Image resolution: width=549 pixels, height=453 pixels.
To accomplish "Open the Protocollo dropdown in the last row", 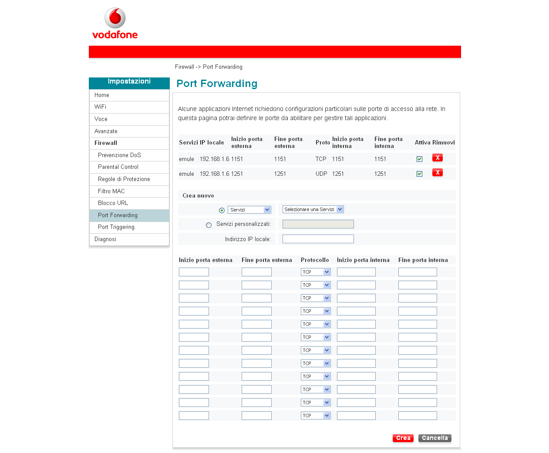I will pos(316,416).
